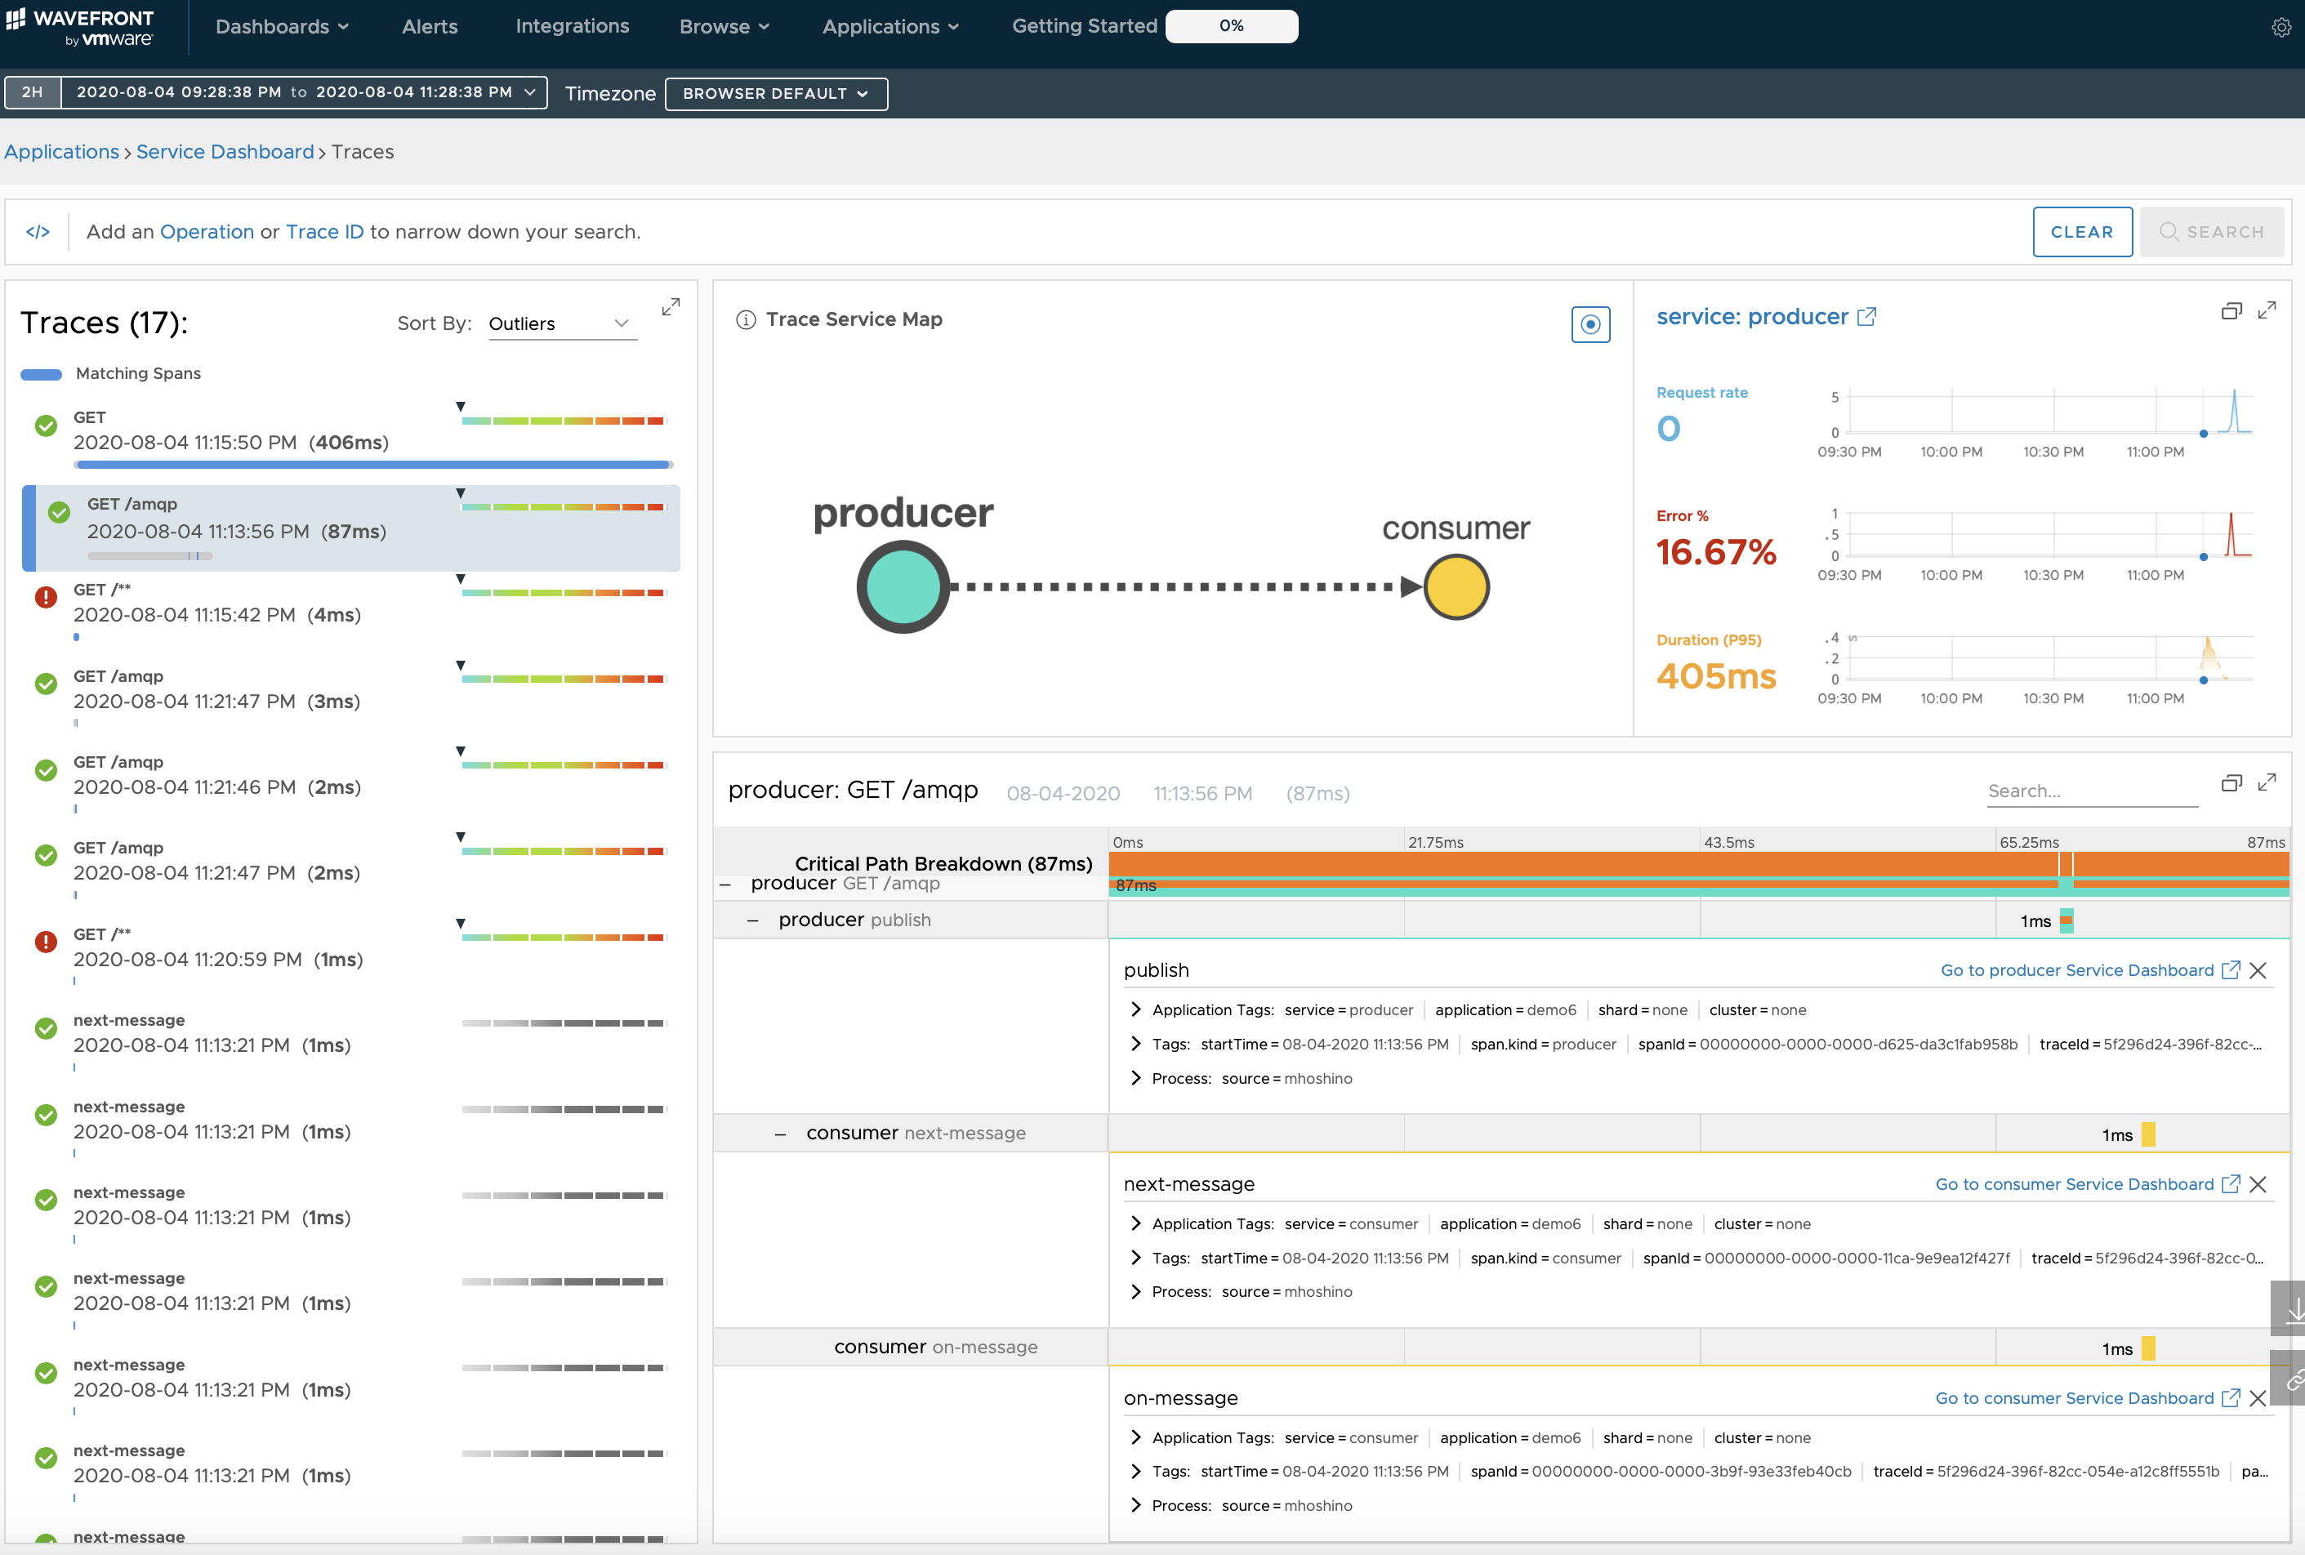This screenshot has height=1555, width=2305.
Task: Click the Wavefront by VMware logo
Action: pos(79,28)
